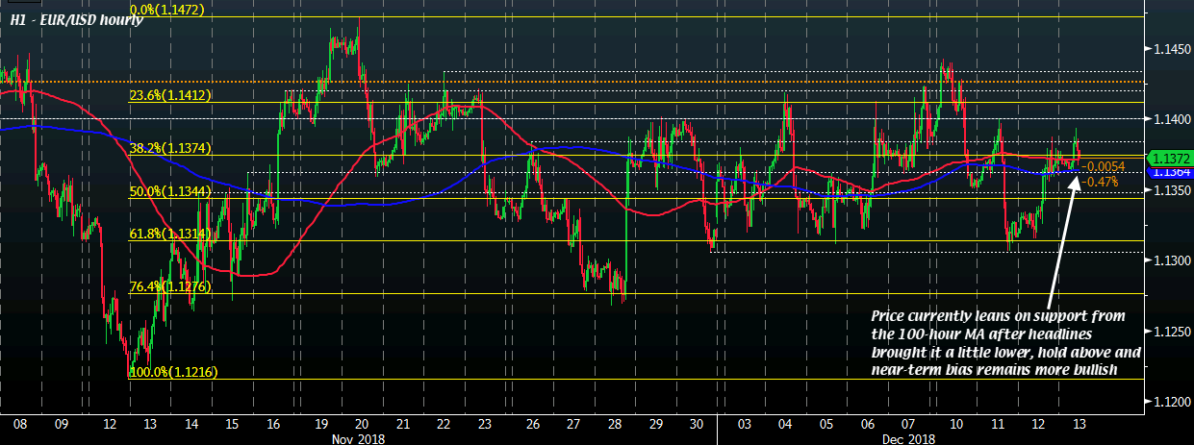Click the 1.1200 price axis value

pos(1174,403)
